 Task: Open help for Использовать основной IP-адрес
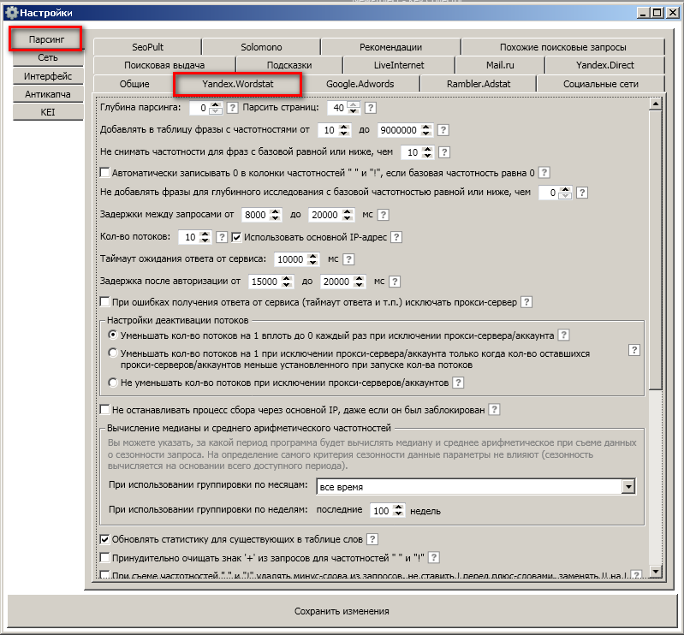[396, 237]
